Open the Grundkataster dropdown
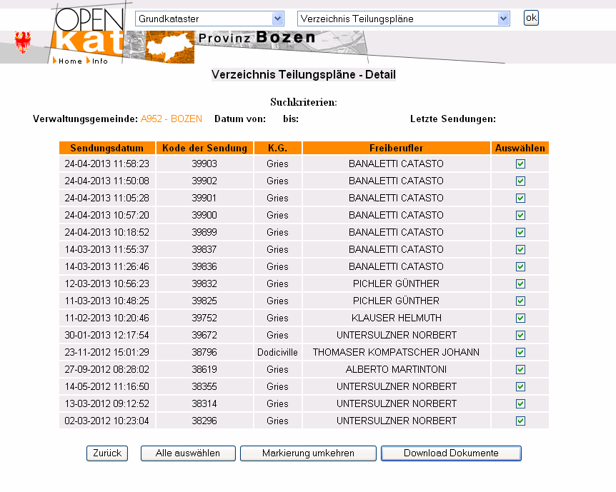The width and height of the screenshot is (616, 492). tap(210, 19)
